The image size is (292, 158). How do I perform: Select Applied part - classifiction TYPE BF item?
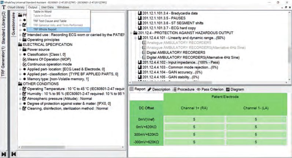click(73, 74)
